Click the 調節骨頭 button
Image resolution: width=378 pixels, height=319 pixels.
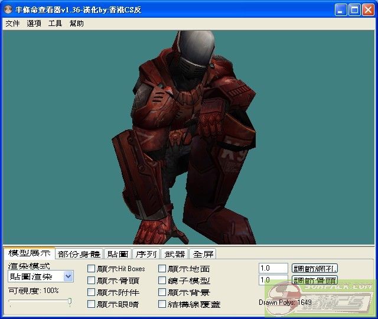pyautogui.click(x=315, y=281)
